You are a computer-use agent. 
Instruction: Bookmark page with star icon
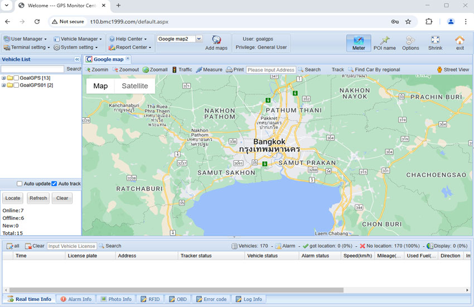pos(408,21)
